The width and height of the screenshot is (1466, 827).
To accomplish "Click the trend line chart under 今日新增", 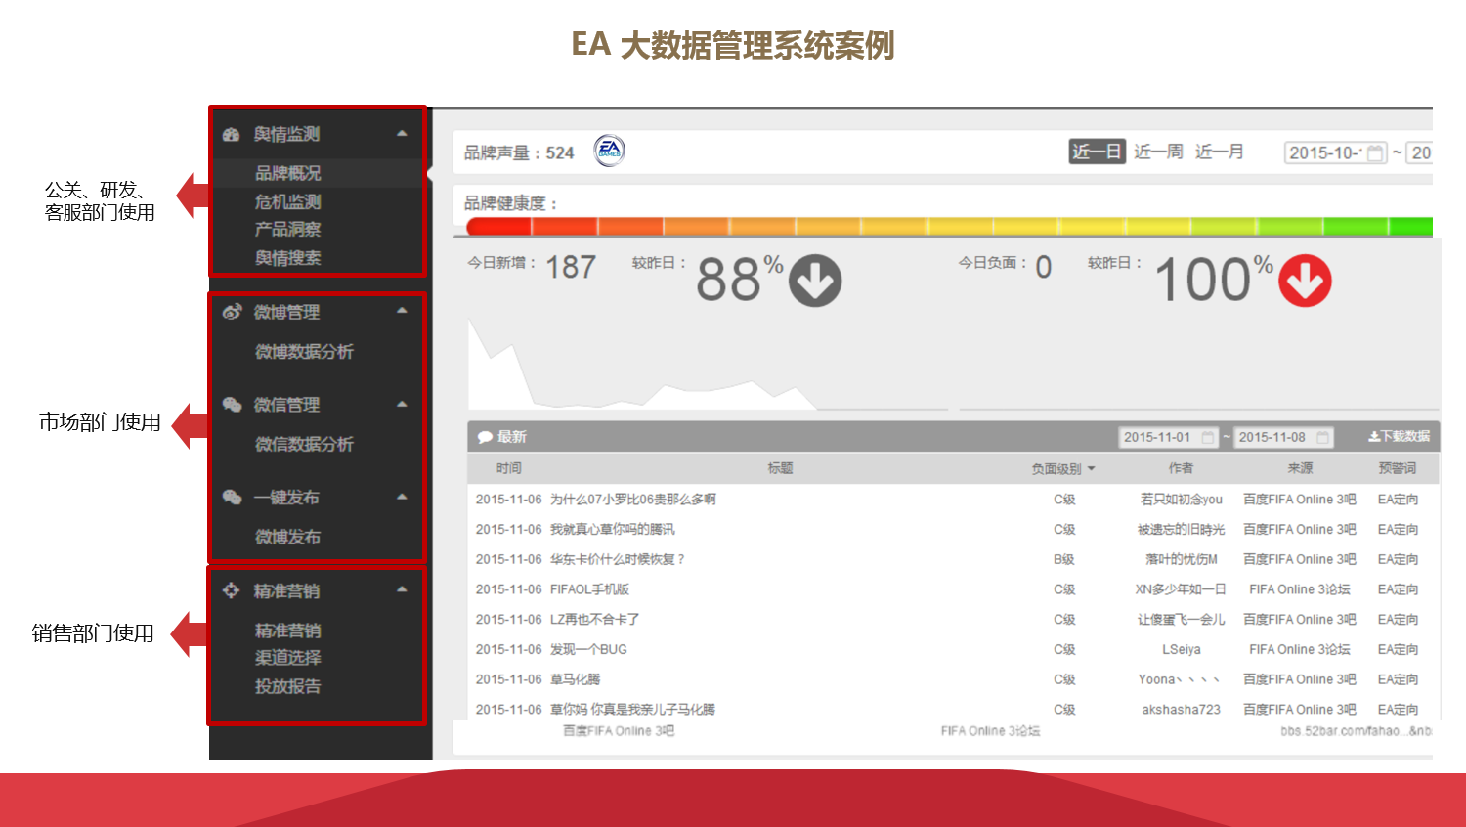I will click(709, 364).
